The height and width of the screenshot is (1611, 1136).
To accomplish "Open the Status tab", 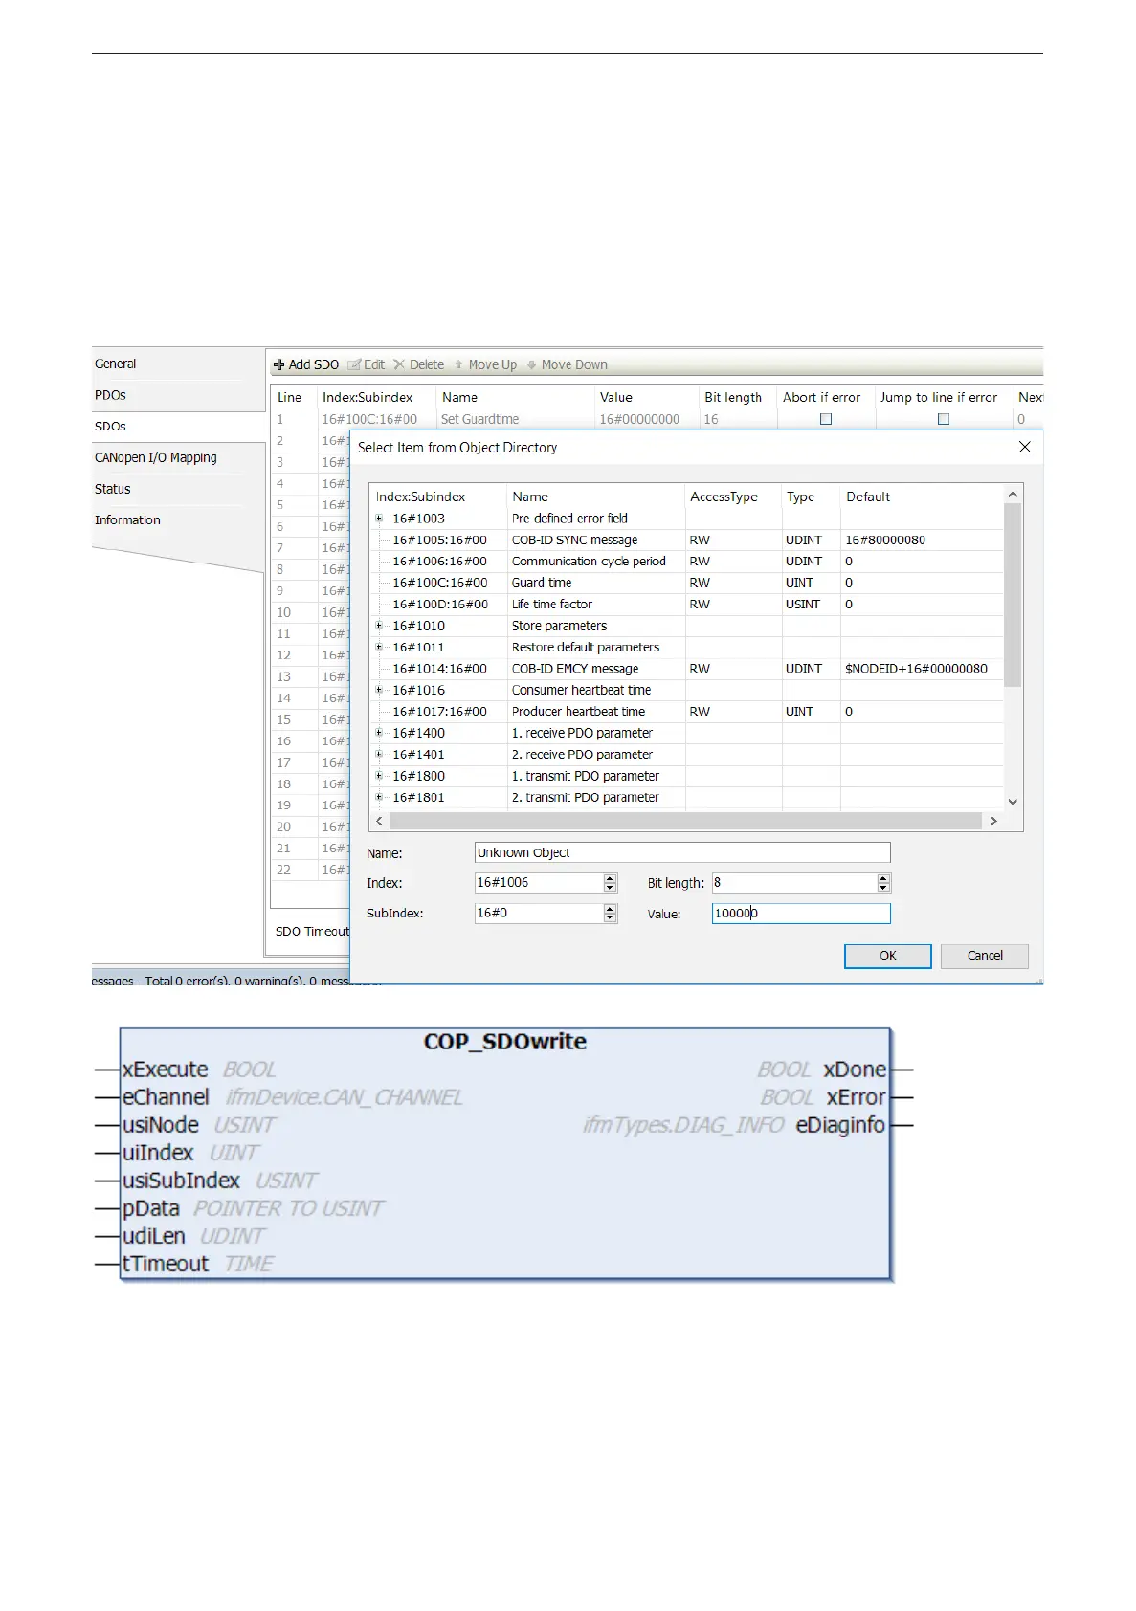I will click(112, 489).
